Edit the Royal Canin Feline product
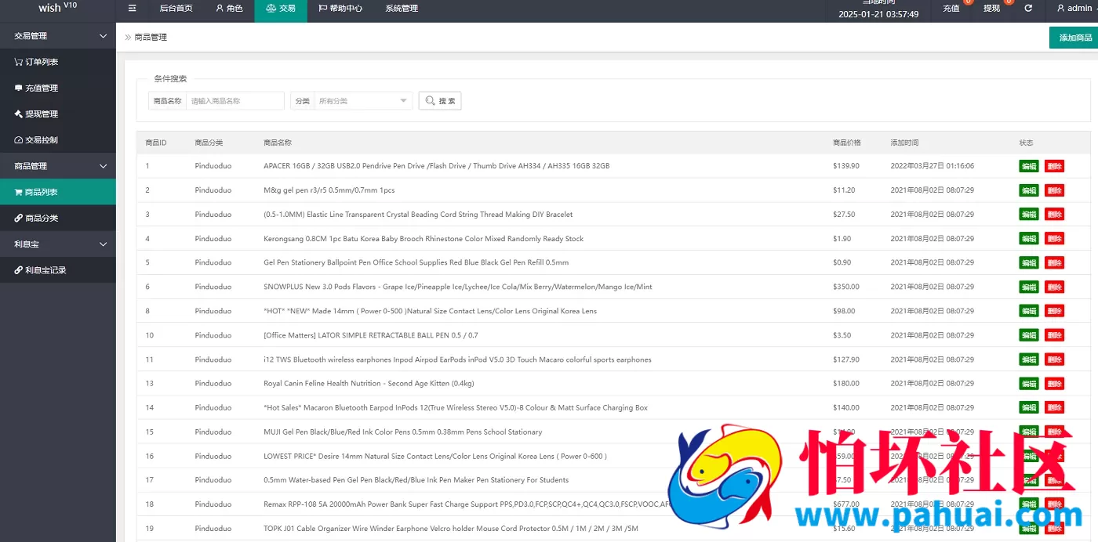Image resolution: width=1098 pixels, height=542 pixels. (x=1029, y=384)
